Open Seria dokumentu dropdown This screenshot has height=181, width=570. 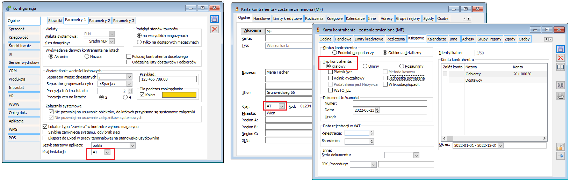(416, 155)
